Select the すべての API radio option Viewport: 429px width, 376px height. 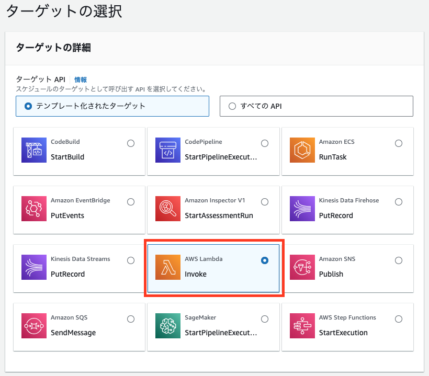(233, 106)
